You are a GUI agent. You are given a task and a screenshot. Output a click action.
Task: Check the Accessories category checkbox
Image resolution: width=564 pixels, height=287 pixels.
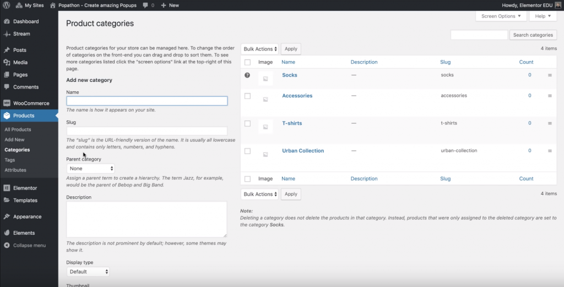[247, 96]
